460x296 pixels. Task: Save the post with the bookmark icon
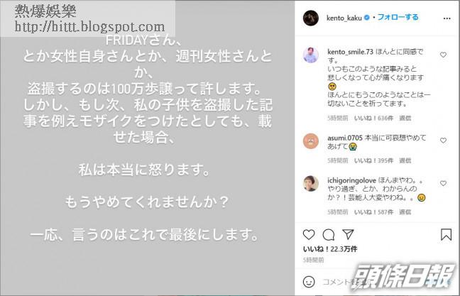[x=446, y=235]
